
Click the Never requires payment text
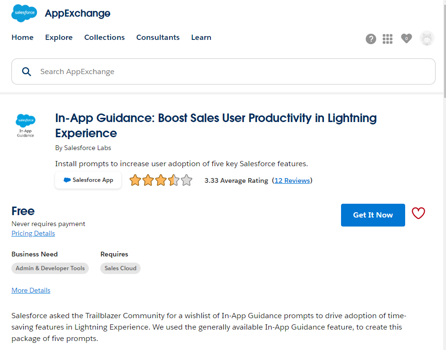point(48,224)
